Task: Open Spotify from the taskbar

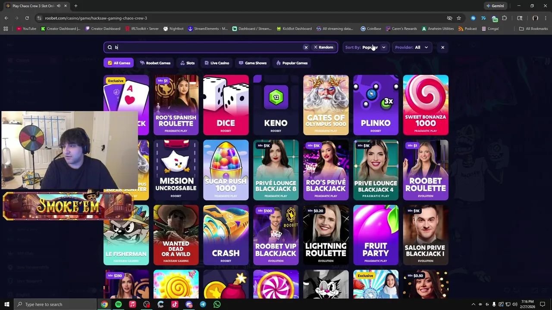Action: pyautogui.click(x=118, y=304)
